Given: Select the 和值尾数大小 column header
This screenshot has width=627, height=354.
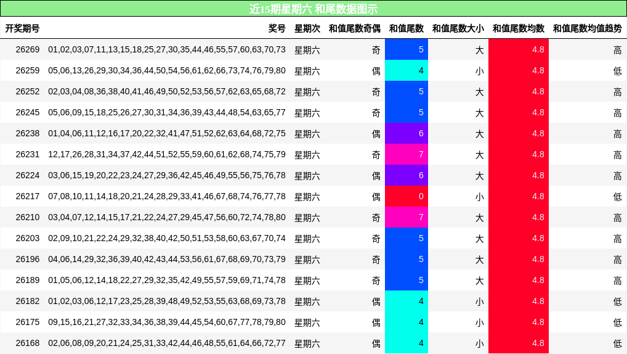Looking at the screenshot, I should (458, 28).
